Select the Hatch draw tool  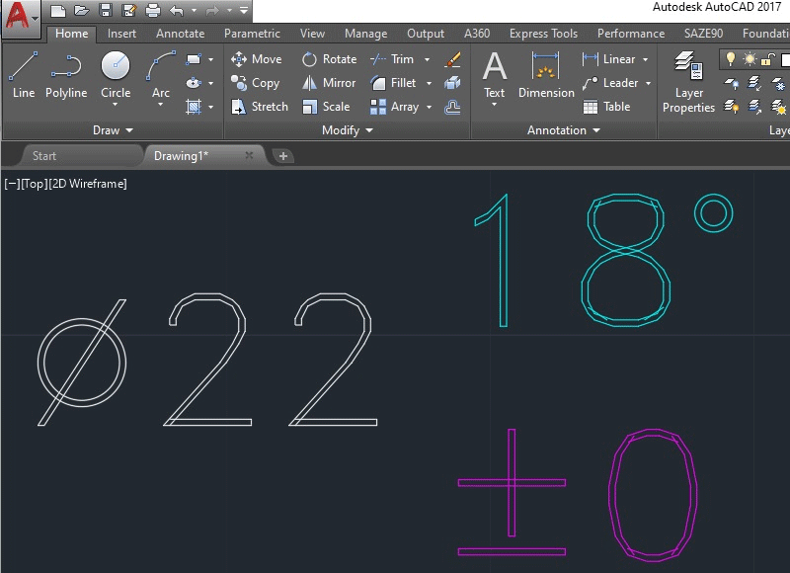[x=194, y=107]
